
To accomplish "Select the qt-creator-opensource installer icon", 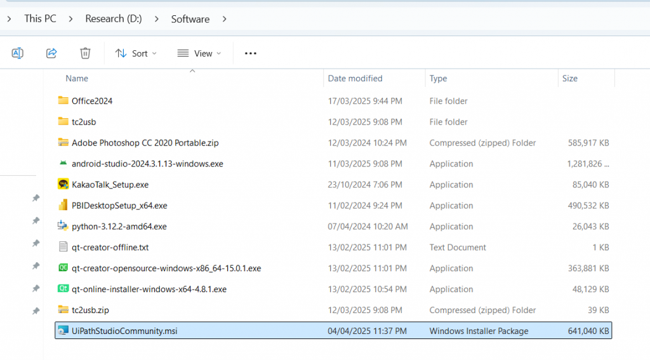I will (63, 267).
